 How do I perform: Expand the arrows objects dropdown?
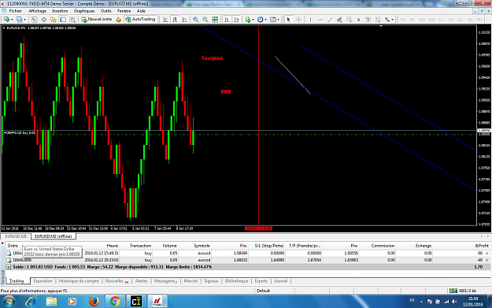coord(392,20)
